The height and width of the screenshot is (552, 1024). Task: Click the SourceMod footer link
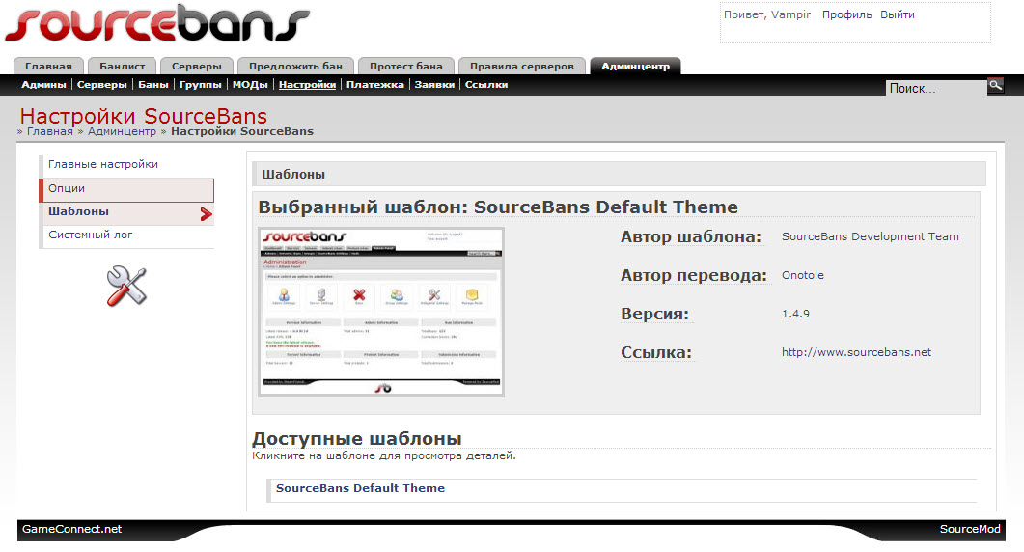pos(970,529)
